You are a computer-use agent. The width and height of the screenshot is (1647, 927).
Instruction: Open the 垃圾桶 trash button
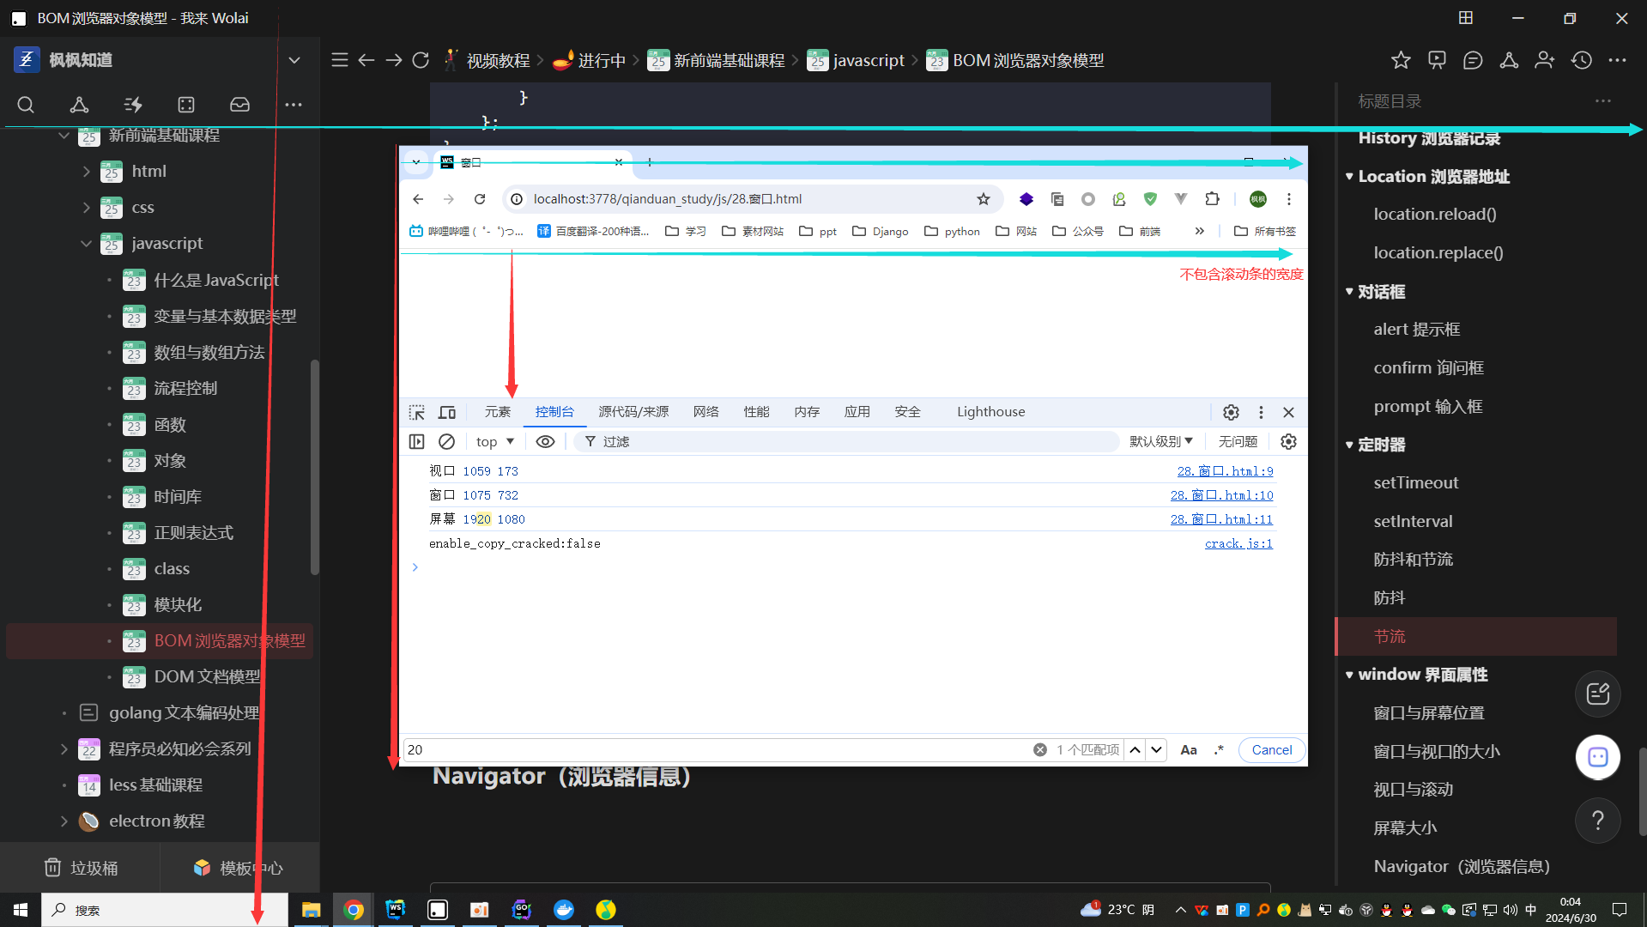(x=82, y=868)
